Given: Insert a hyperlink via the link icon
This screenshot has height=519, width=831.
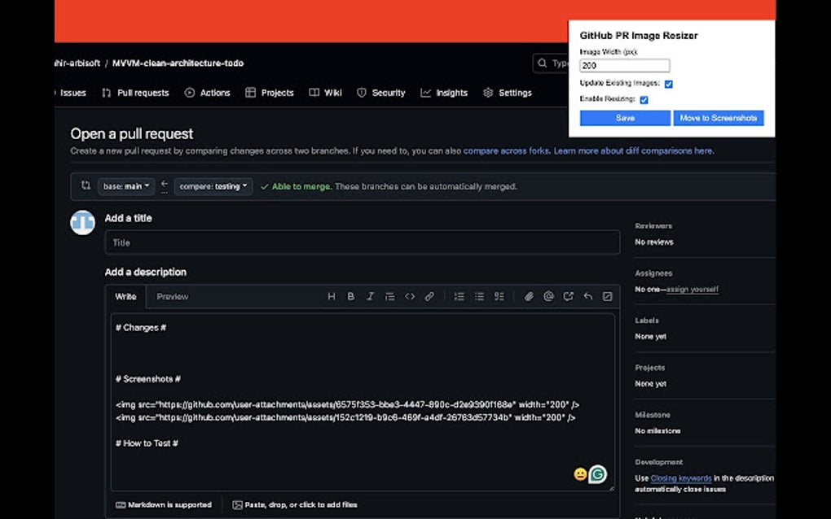Looking at the screenshot, I should click(429, 296).
